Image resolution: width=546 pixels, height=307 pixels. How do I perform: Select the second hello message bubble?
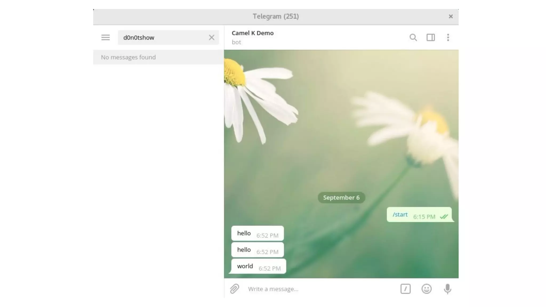pos(257,250)
